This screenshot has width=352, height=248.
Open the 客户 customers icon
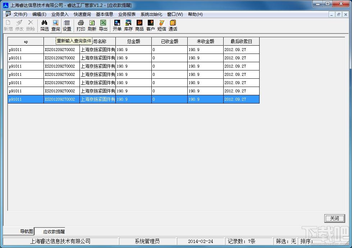[150, 26]
